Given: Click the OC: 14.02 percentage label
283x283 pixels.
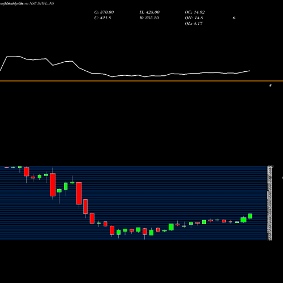Looking at the screenshot, I should pos(195,12).
